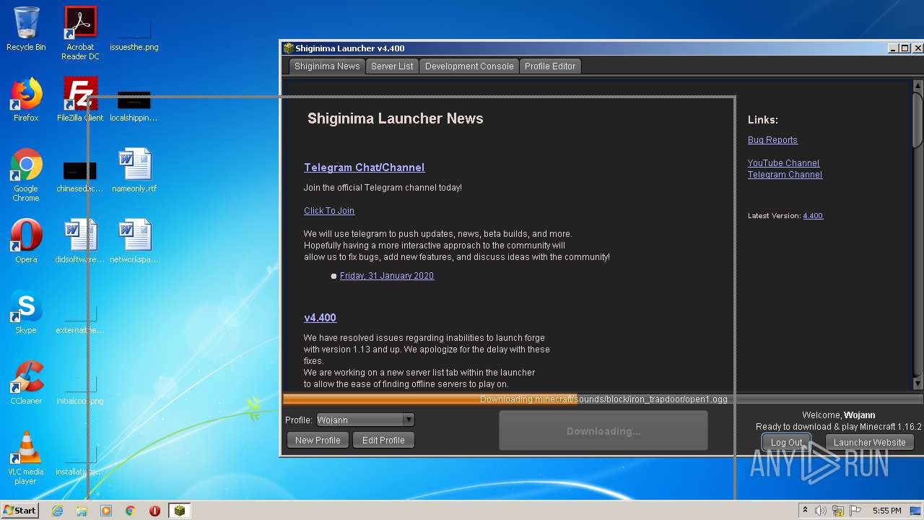Click latest version 4.400 link
The width and height of the screenshot is (924, 520).
coord(813,216)
